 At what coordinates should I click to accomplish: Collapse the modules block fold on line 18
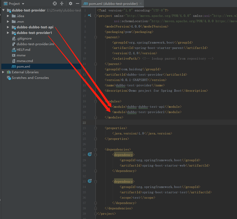[96, 101]
